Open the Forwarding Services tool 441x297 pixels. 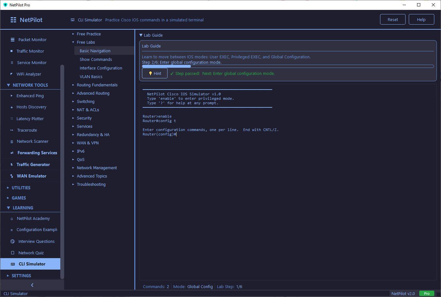[x=37, y=153]
